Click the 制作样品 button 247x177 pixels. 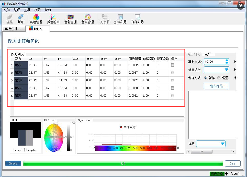coord(216,86)
